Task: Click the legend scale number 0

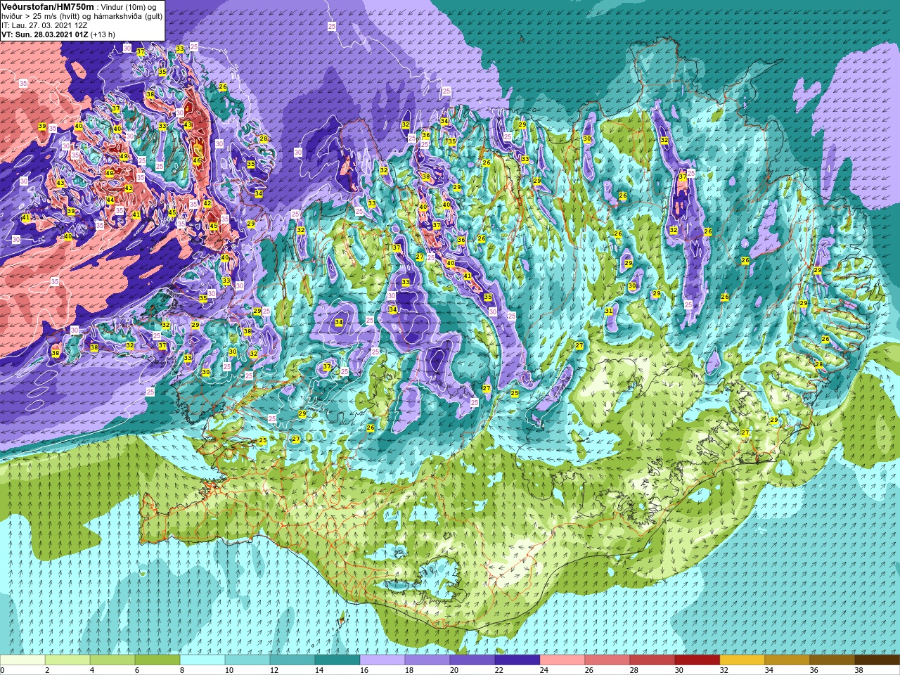Action: tap(3, 670)
